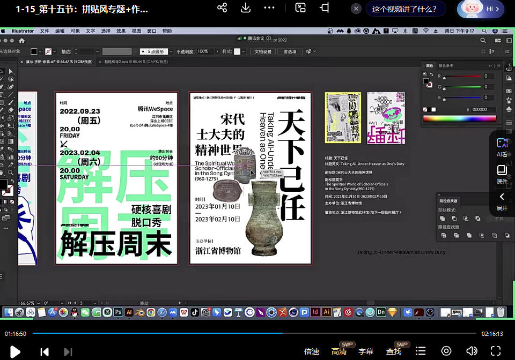Click the Unite shape mode icon in Pathfinder
Screen dimensions: 515x360
[442, 219]
